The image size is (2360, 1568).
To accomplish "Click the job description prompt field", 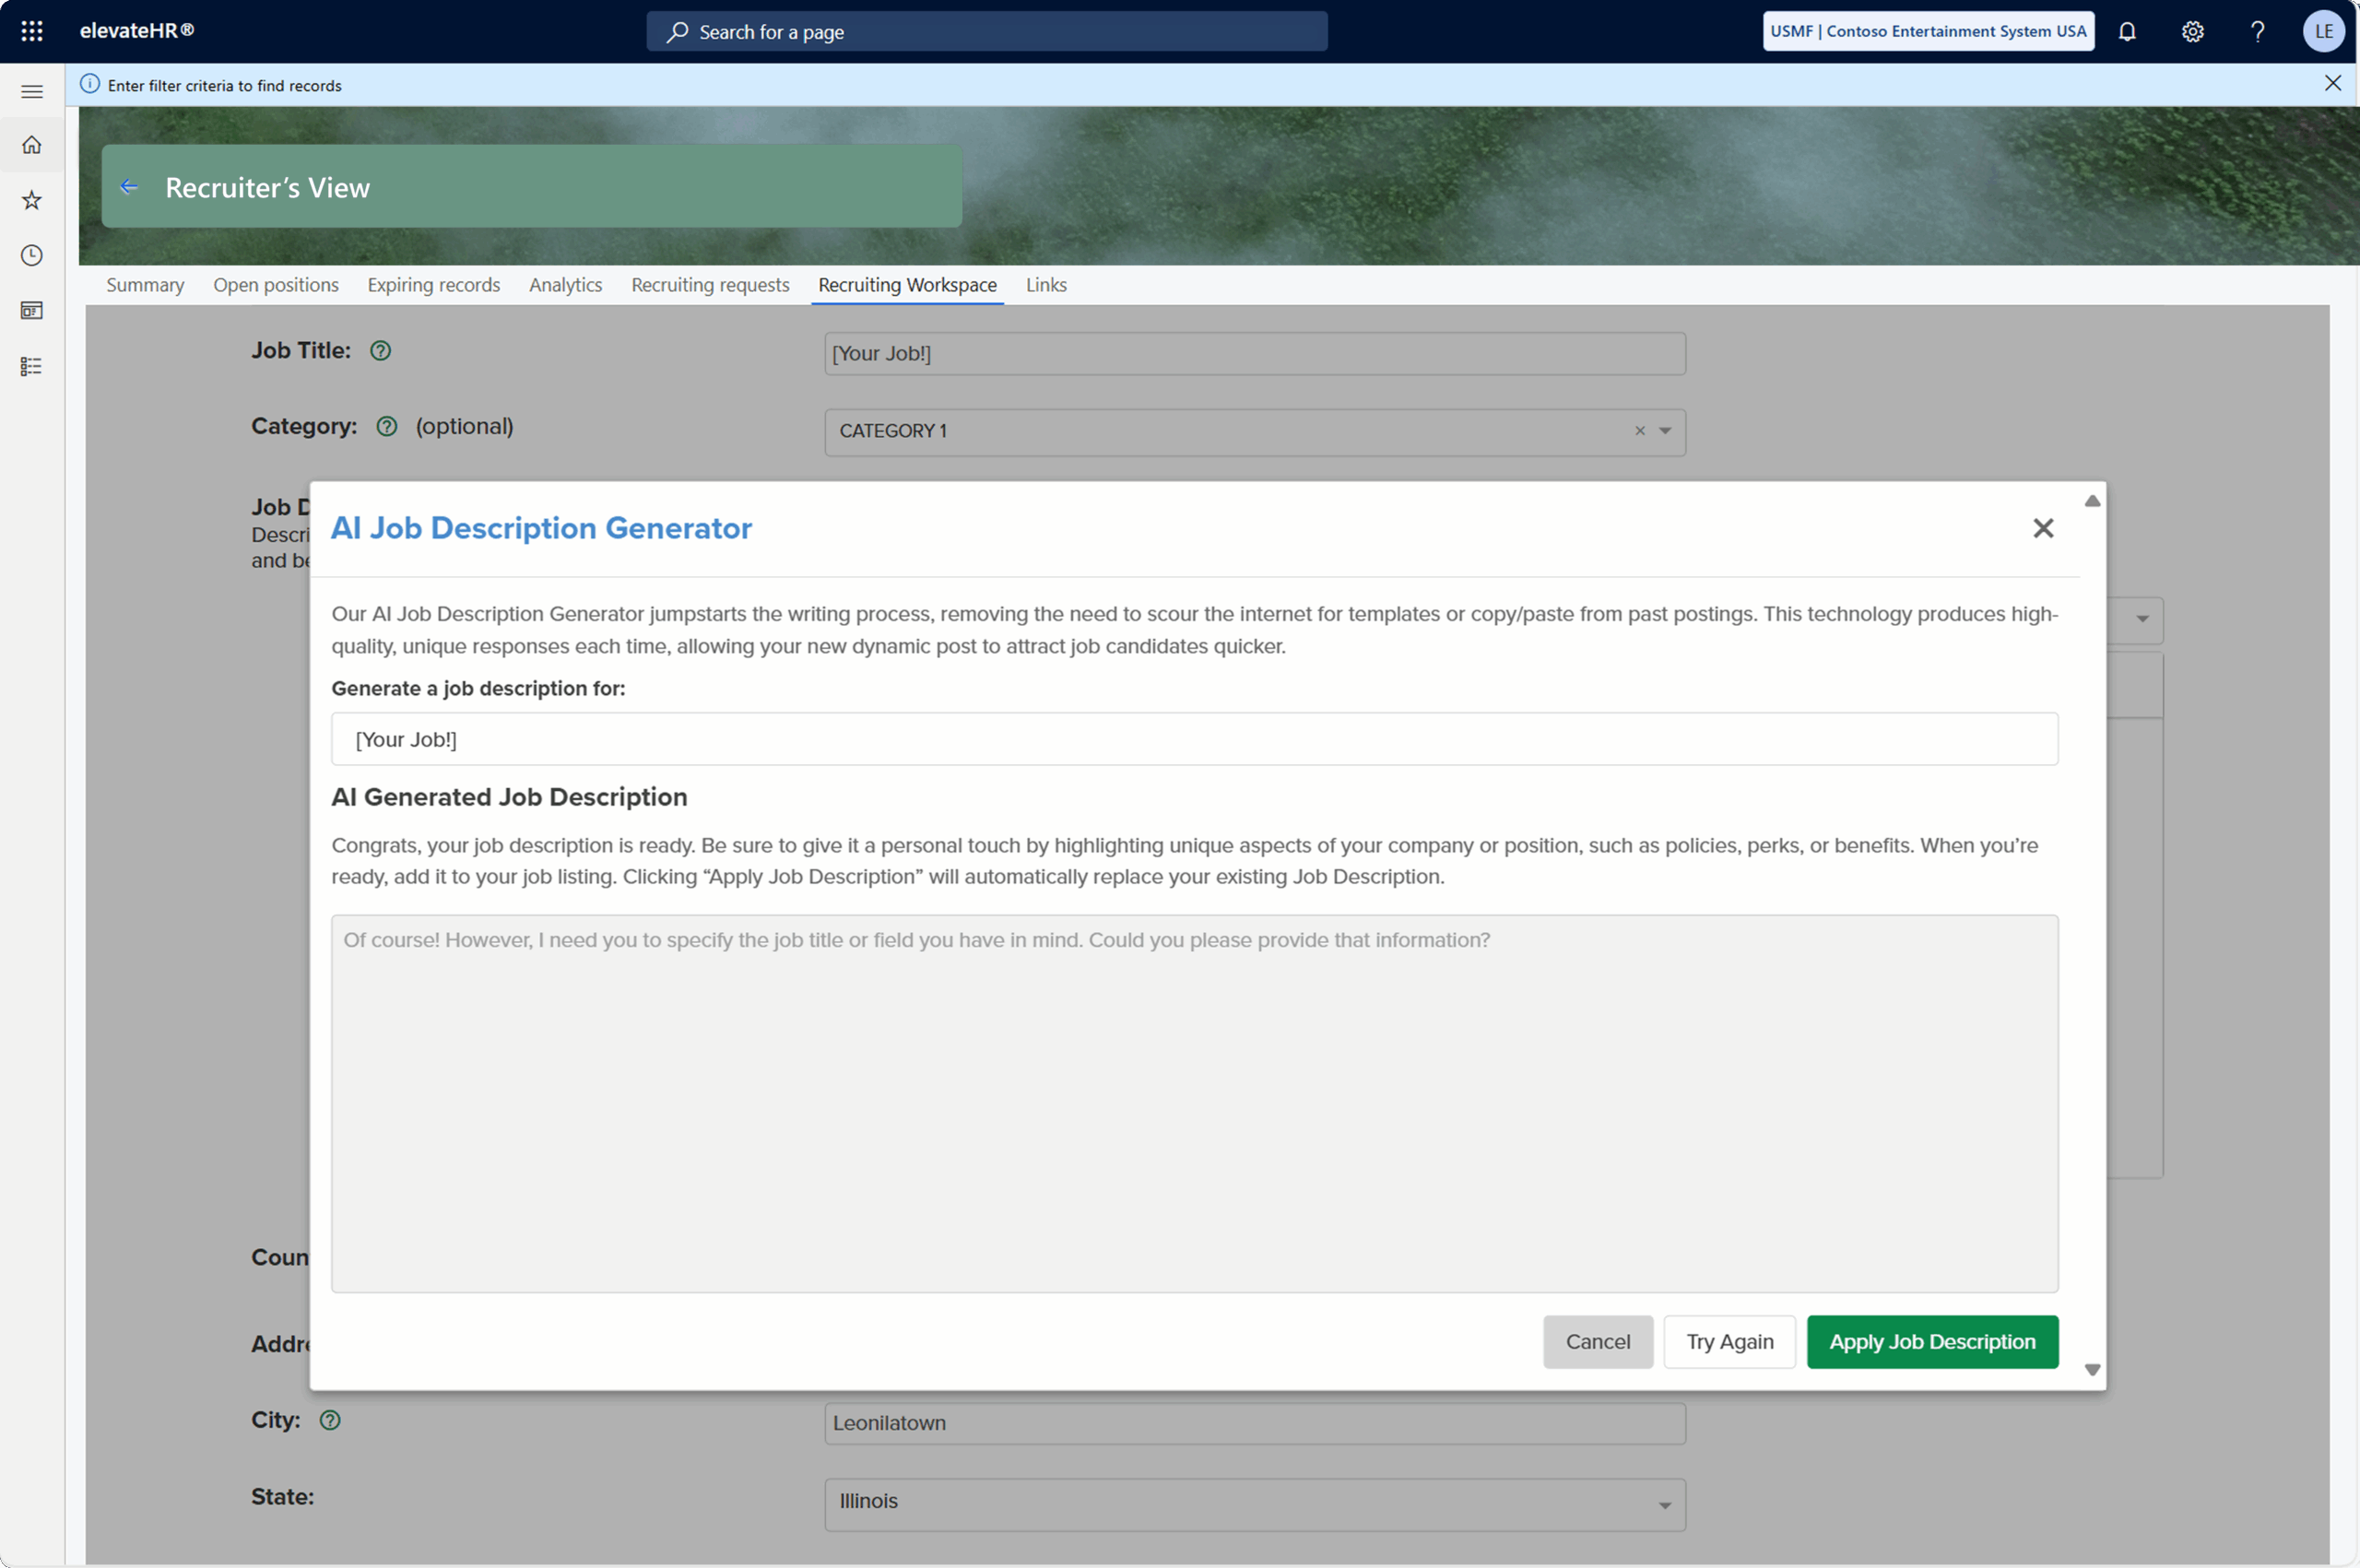I will coord(1194,739).
